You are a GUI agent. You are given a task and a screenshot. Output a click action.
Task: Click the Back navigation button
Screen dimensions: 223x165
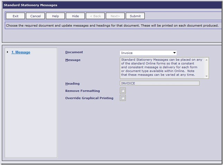pyautogui.click(x=95, y=16)
